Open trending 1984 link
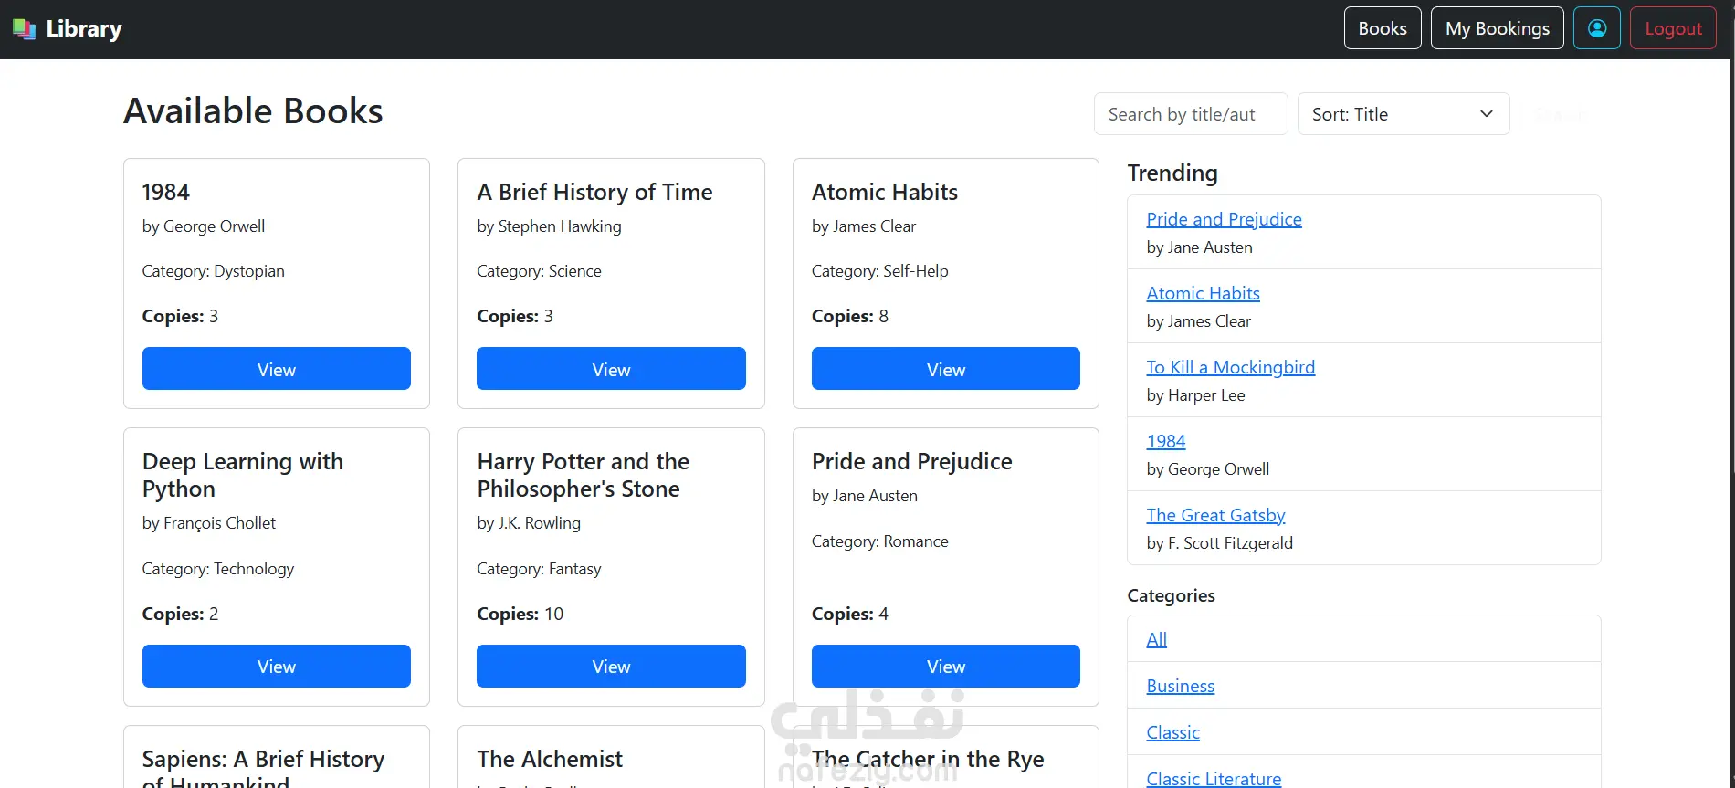Viewport: 1735px width, 788px height. coord(1165,441)
